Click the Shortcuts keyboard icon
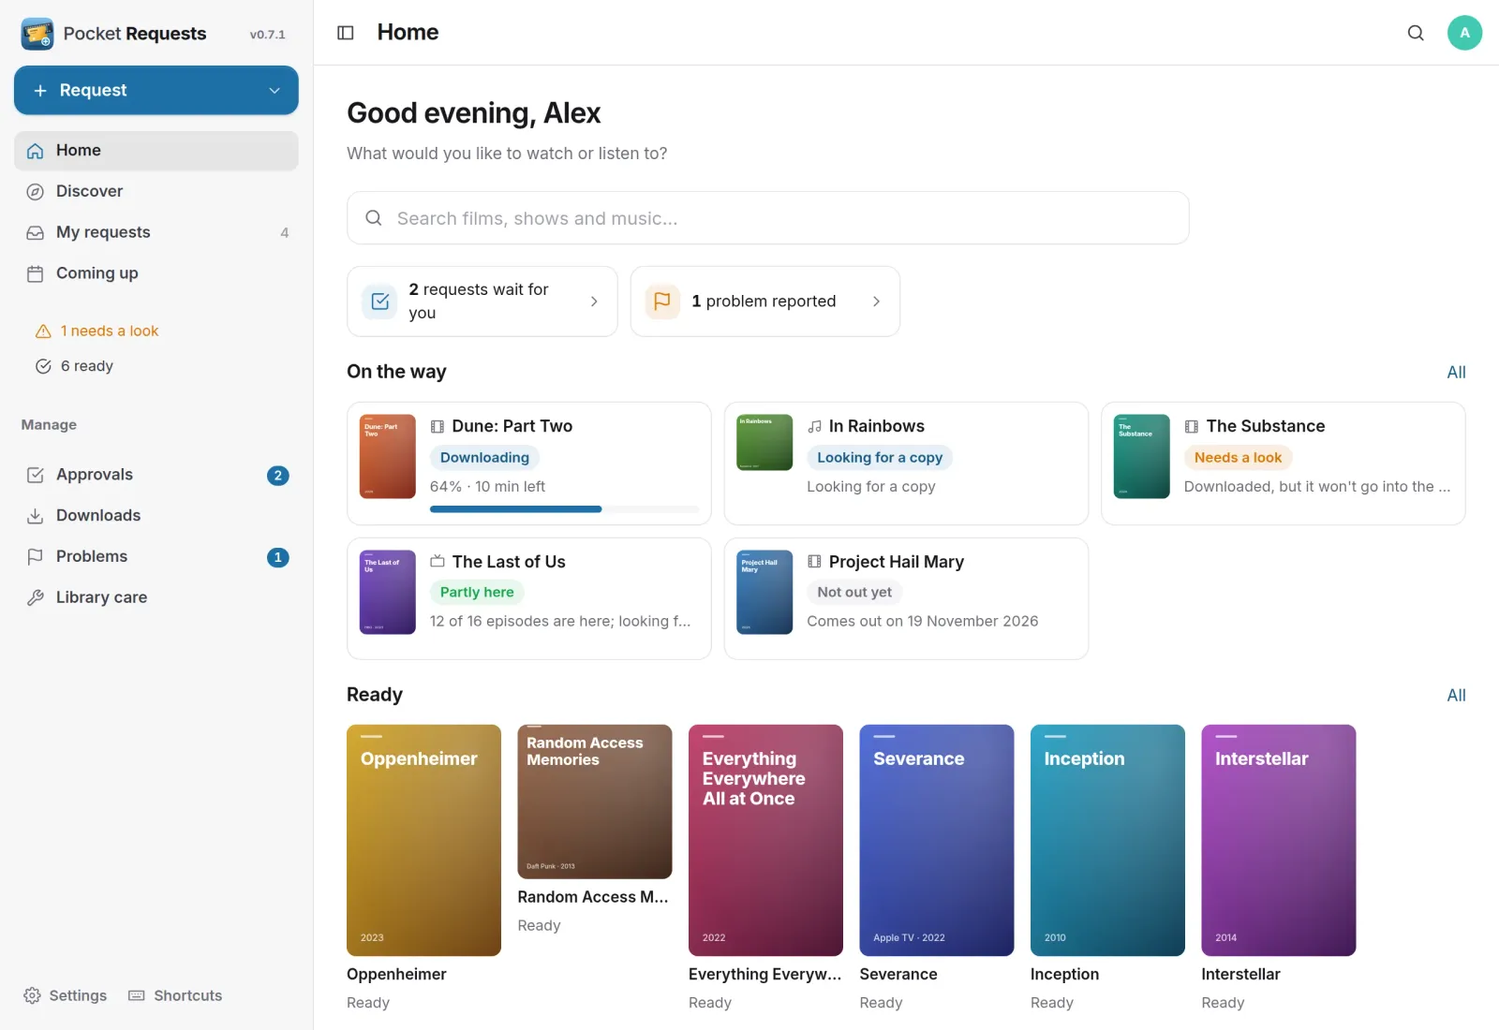 (x=137, y=995)
